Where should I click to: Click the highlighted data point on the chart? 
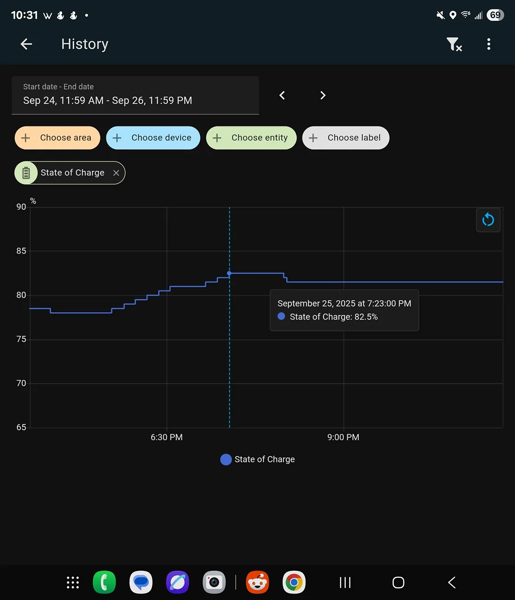tap(229, 273)
